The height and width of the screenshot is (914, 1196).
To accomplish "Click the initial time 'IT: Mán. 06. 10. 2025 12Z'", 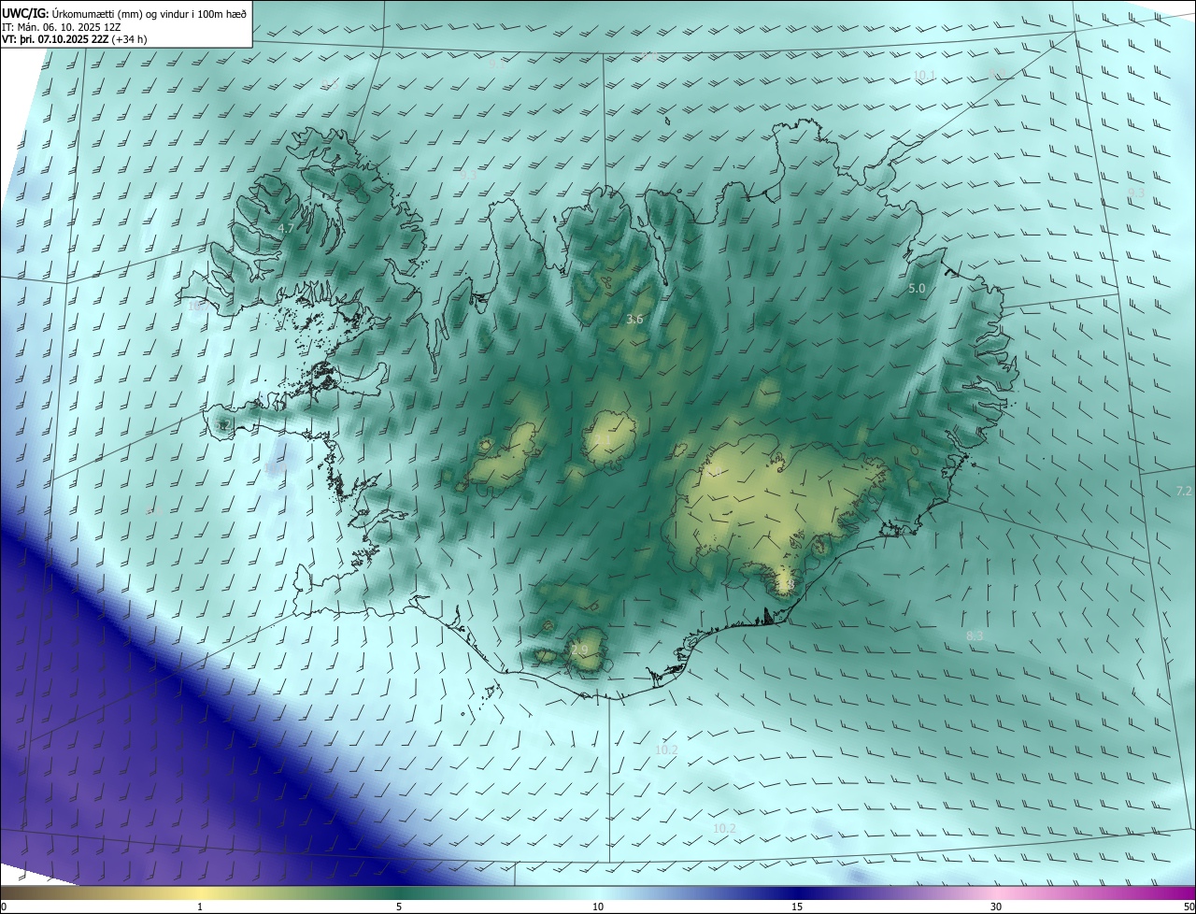I will [62, 26].
